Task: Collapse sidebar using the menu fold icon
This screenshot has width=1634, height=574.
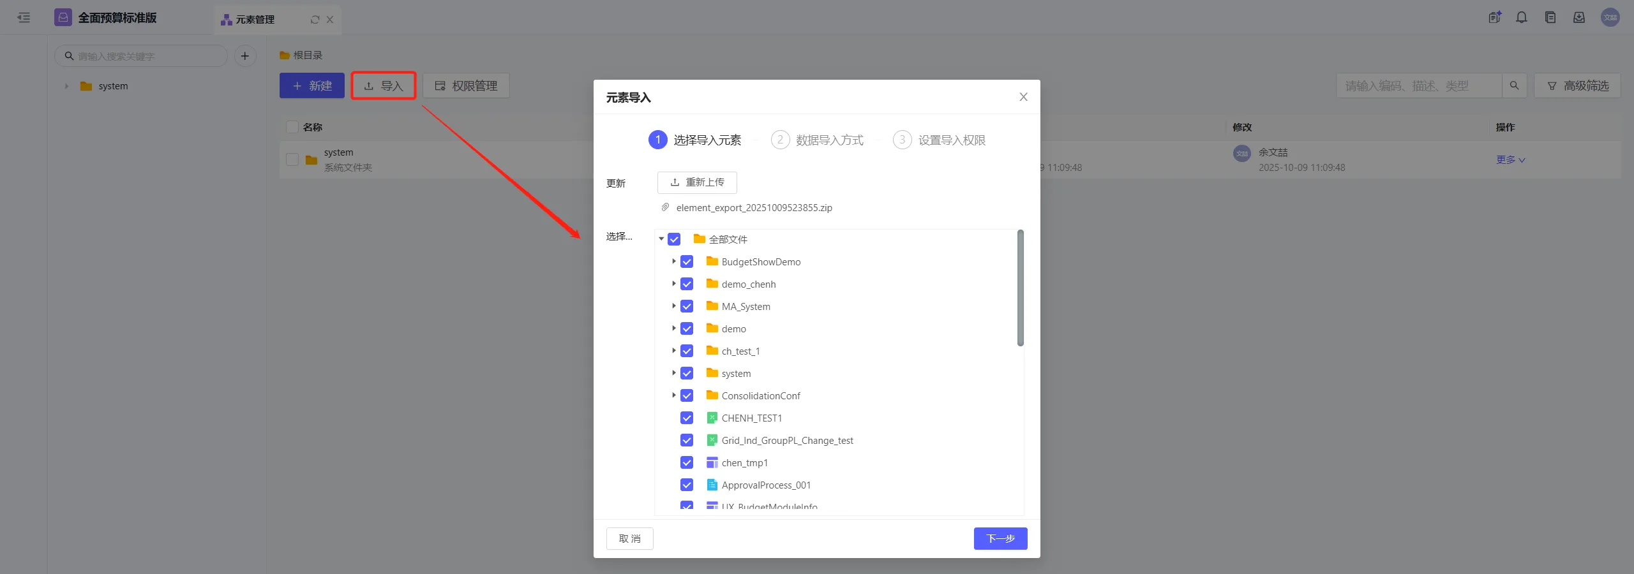Action: 24,18
